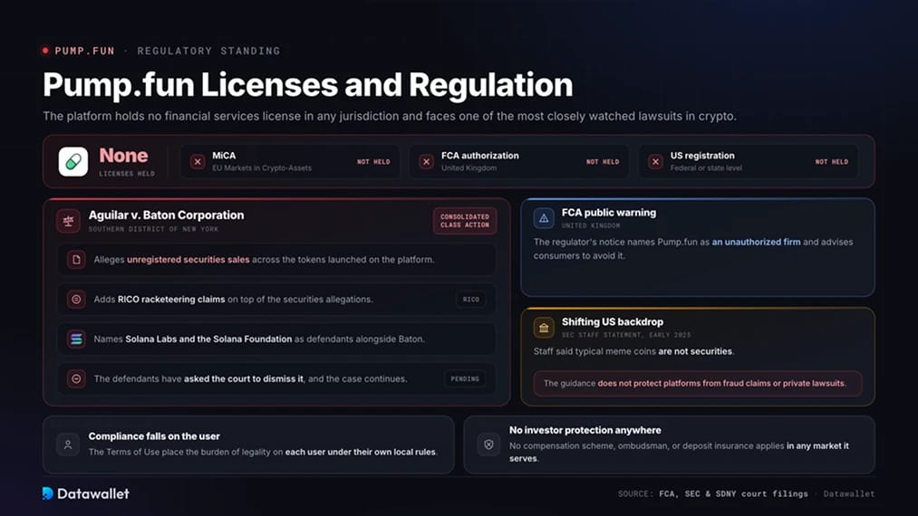Click the CONSOLIDATED CLASS ACTION badge
Image resolution: width=918 pixels, height=516 pixels.
(465, 221)
